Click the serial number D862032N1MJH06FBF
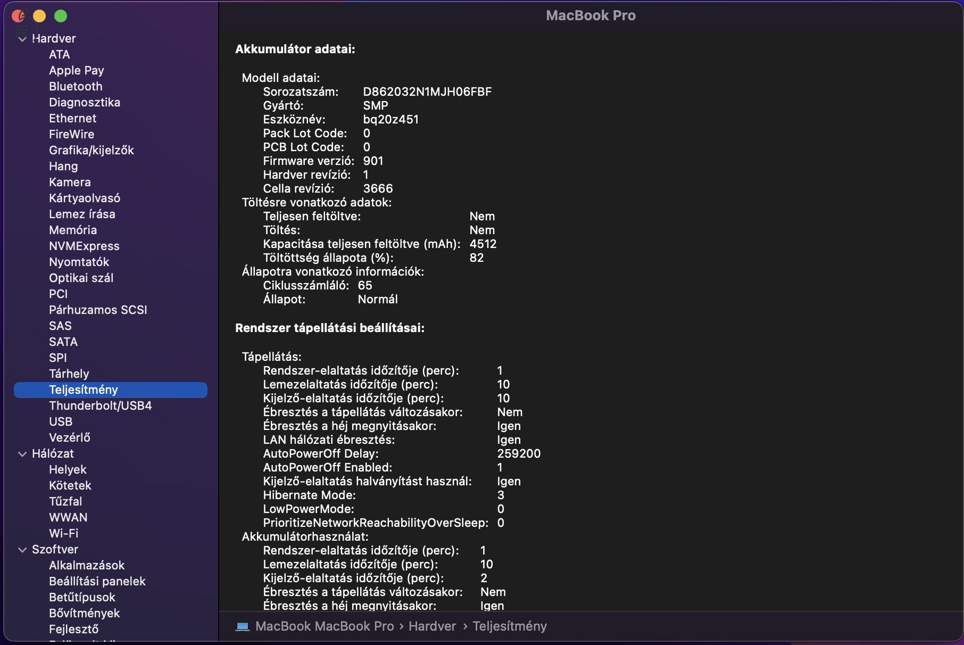Image resolution: width=964 pixels, height=645 pixels. [x=427, y=92]
